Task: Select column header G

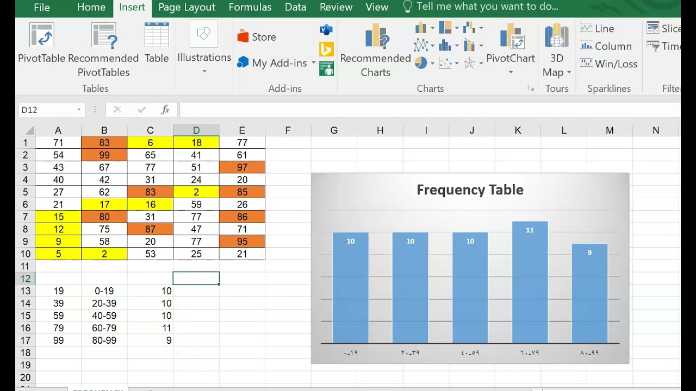Action: [x=334, y=130]
